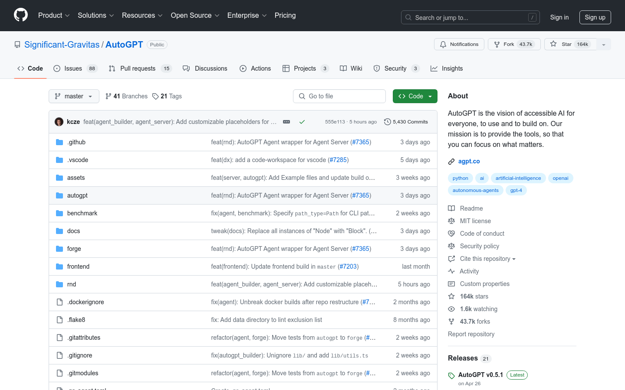Switch to the Pull requests tab
The height and width of the screenshot is (390, 625).
pyautogui.click(x=140, y=68)
